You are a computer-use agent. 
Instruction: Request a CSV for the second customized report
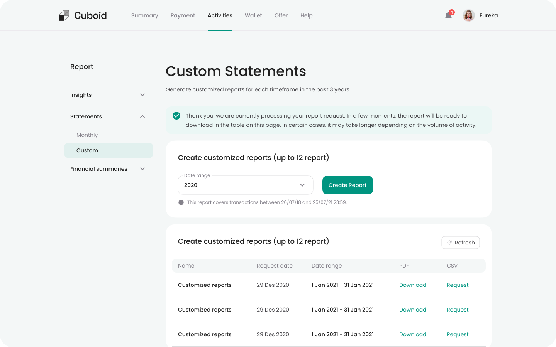tap(458, 310)
